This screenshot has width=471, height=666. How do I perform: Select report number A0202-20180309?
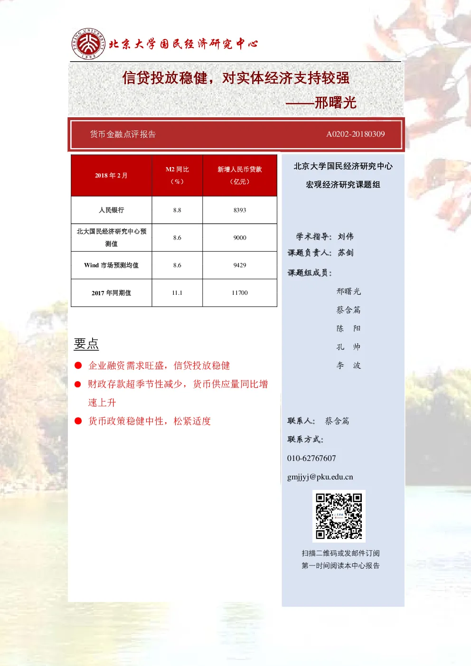coord(356,134)
